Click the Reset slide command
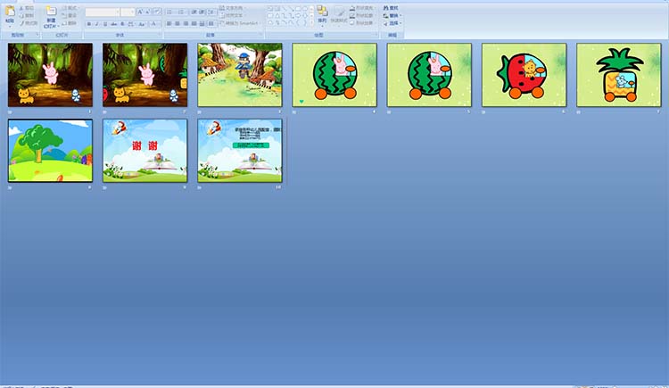 tap(69, 15)
